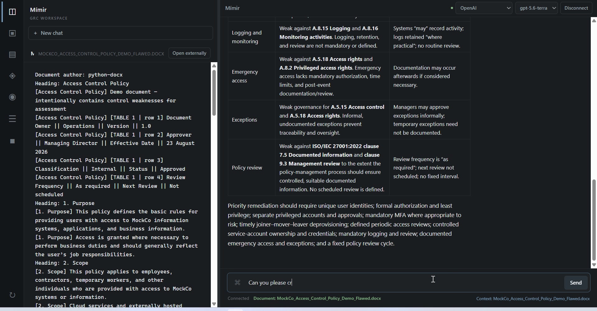Click the refresh arrow icon at sidebar bottom
The image size is (597, 311).
click(x=12, y=295)
